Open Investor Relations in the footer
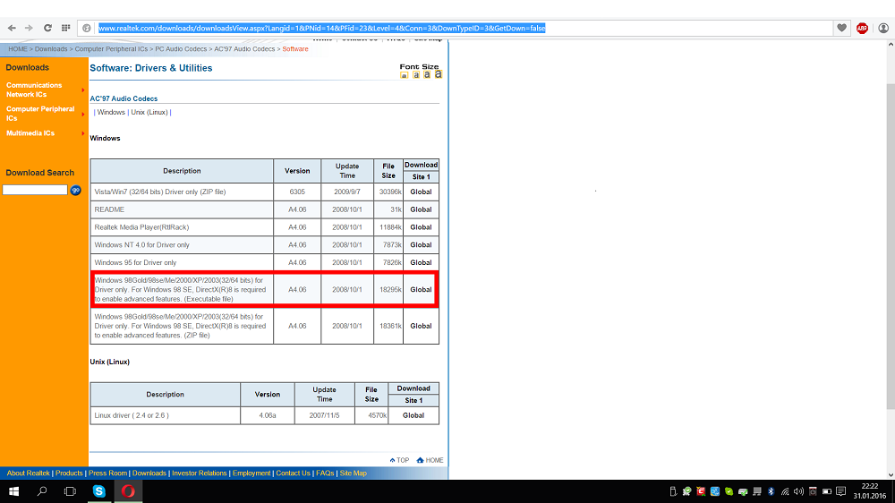The width and height of the screenshot is (895, 503). (x=200, y=473)
